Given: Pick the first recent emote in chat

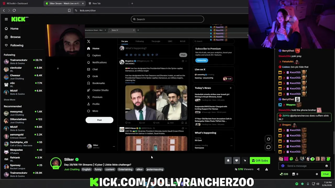Looking at the screenshot, I should [281, 159].
